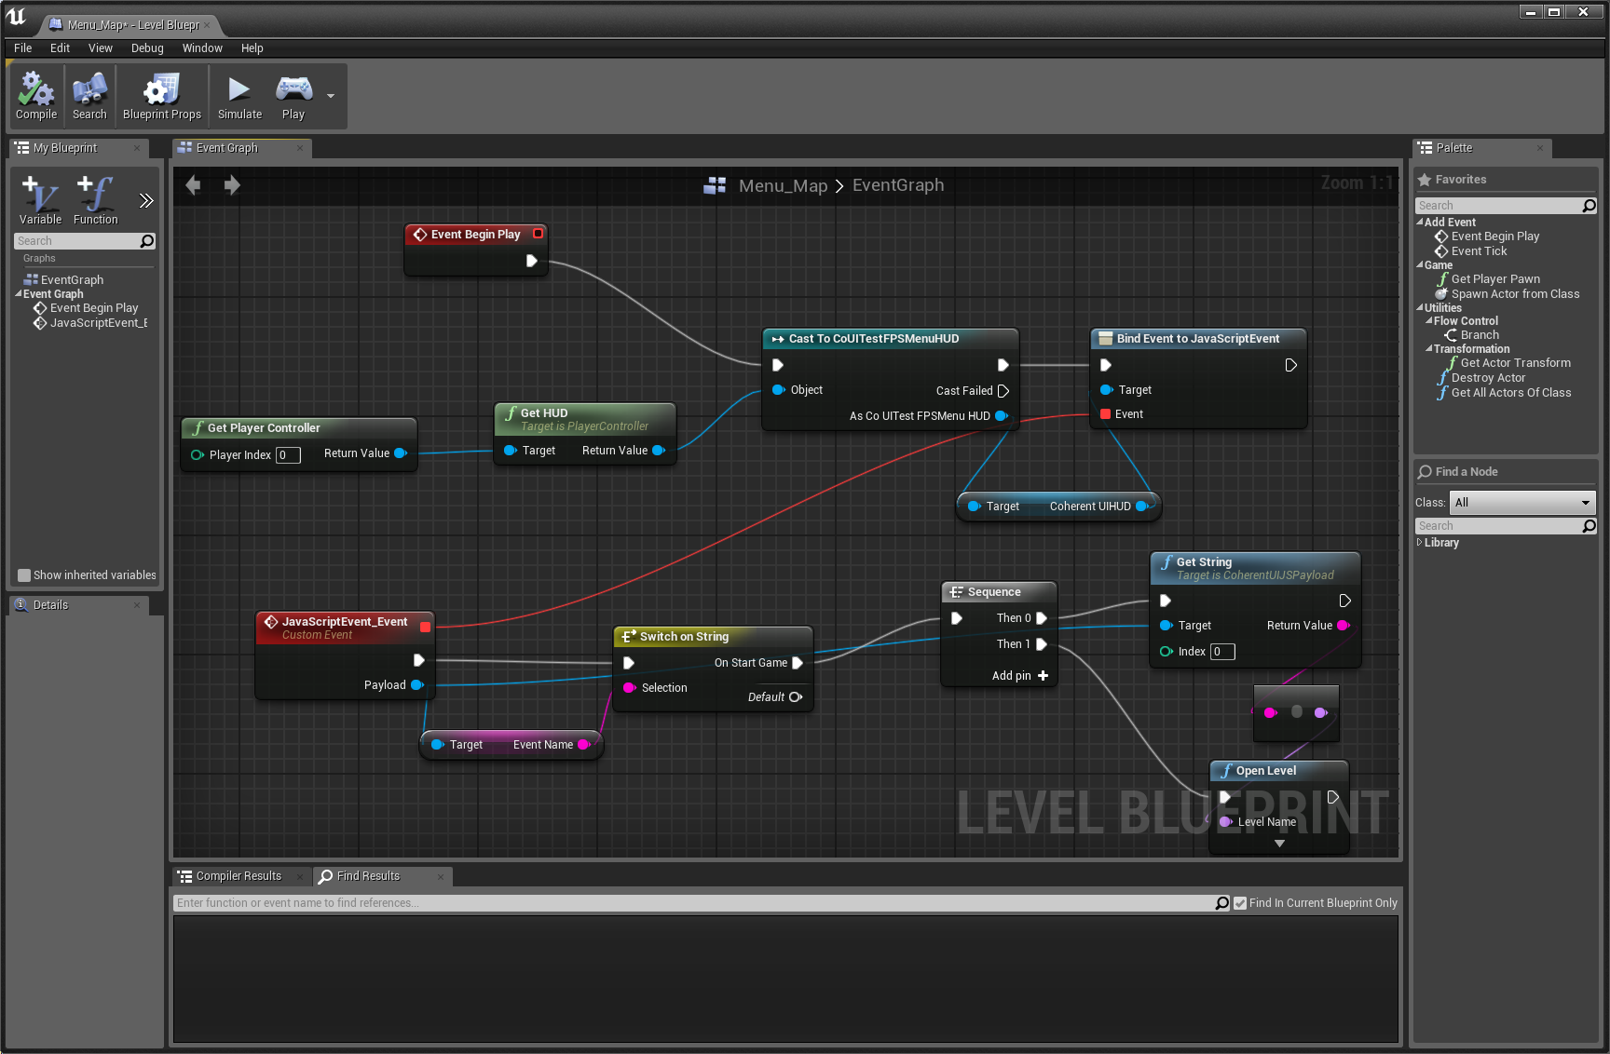Select Get Player Pawn in Palette

tap(1494, 279)
